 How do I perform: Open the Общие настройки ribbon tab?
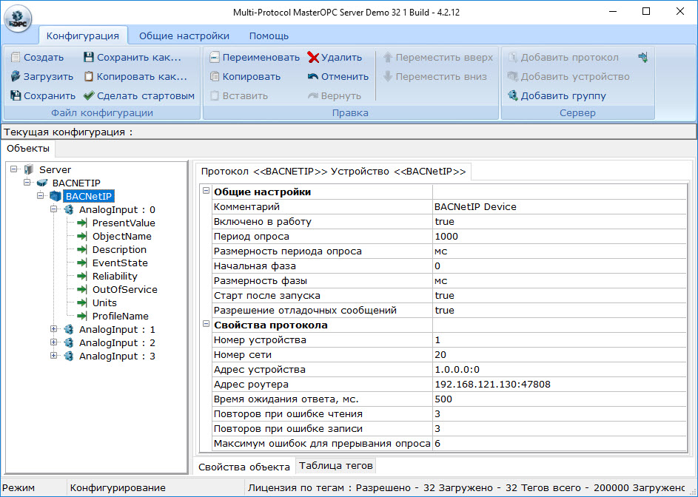pos(184,35)
